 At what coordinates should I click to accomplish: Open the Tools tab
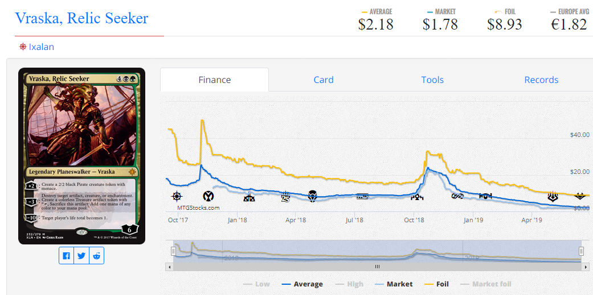point(432,80)
